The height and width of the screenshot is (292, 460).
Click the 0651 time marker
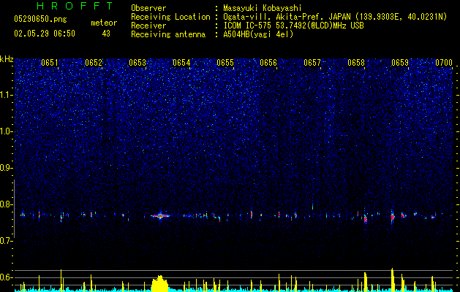(x=50, y=63)
